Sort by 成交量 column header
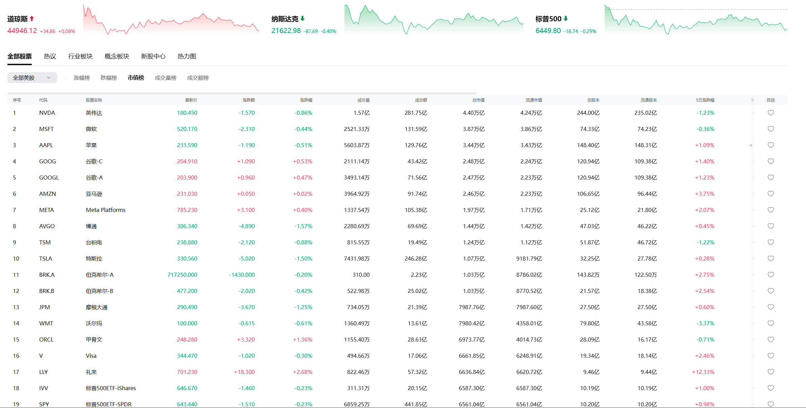 click(364, 100)
